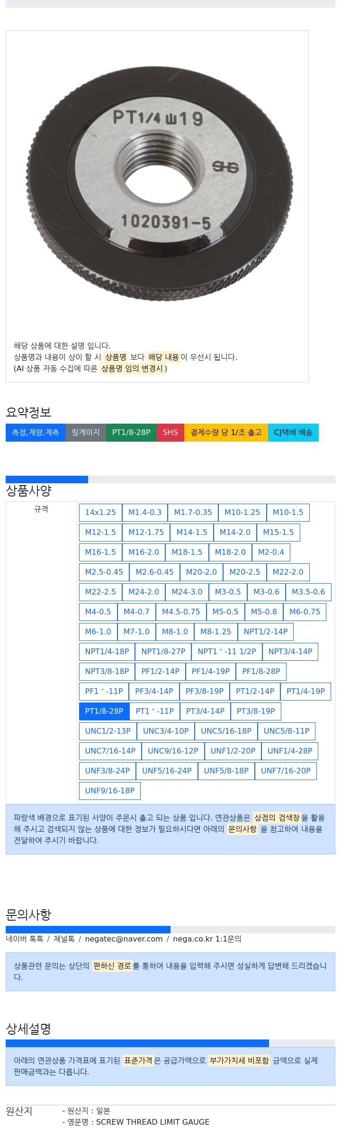The height and width of the screenshot is (1128, 341).
Task: Click the CJ택배 배송 shipping tag
Action: click(293, 432)
